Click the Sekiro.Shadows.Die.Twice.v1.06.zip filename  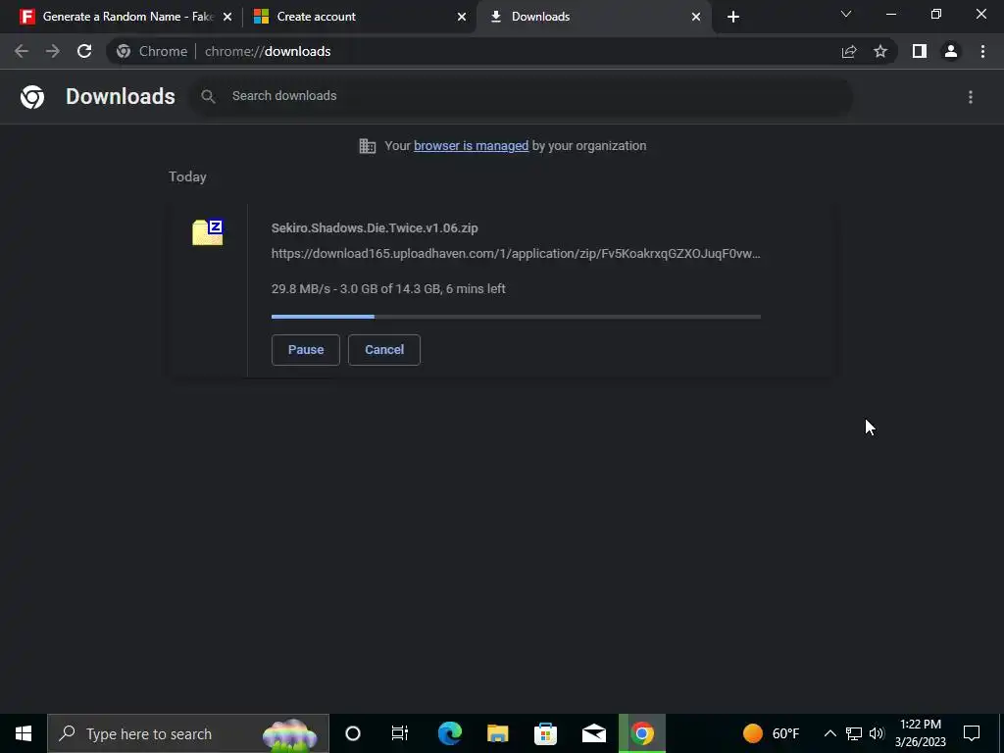[375, 227]
